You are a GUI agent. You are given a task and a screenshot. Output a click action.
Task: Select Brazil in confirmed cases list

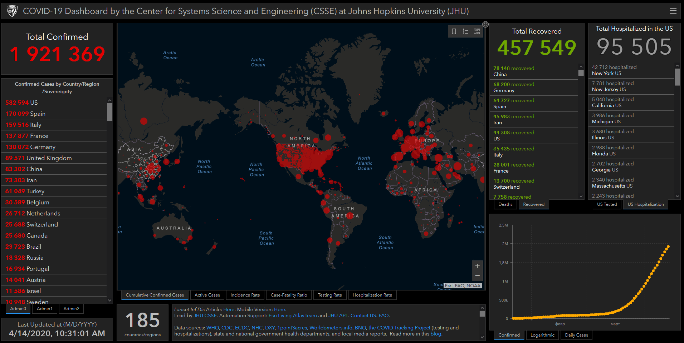click(x=54, y=247)
